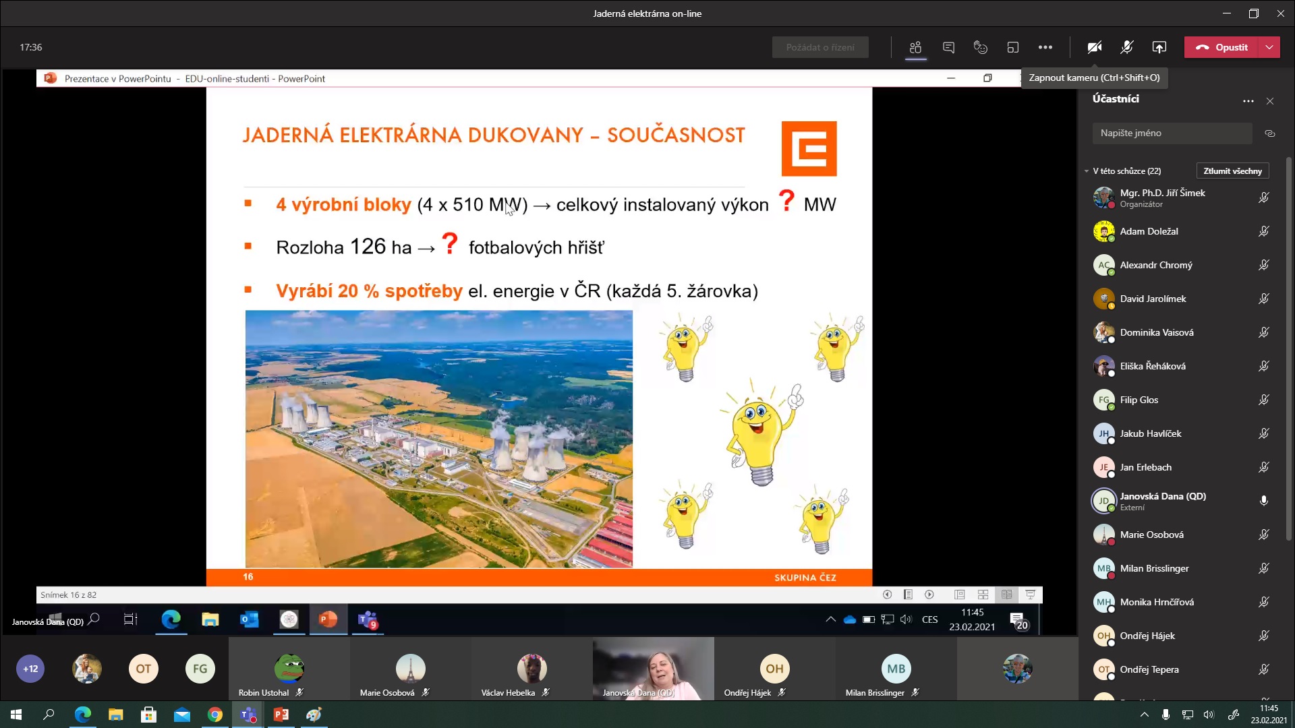The height and width of the screenshot is (728, 1295).
Task: Open the overflow avatar showing +12 participants
Action: [x=30, y=669]
